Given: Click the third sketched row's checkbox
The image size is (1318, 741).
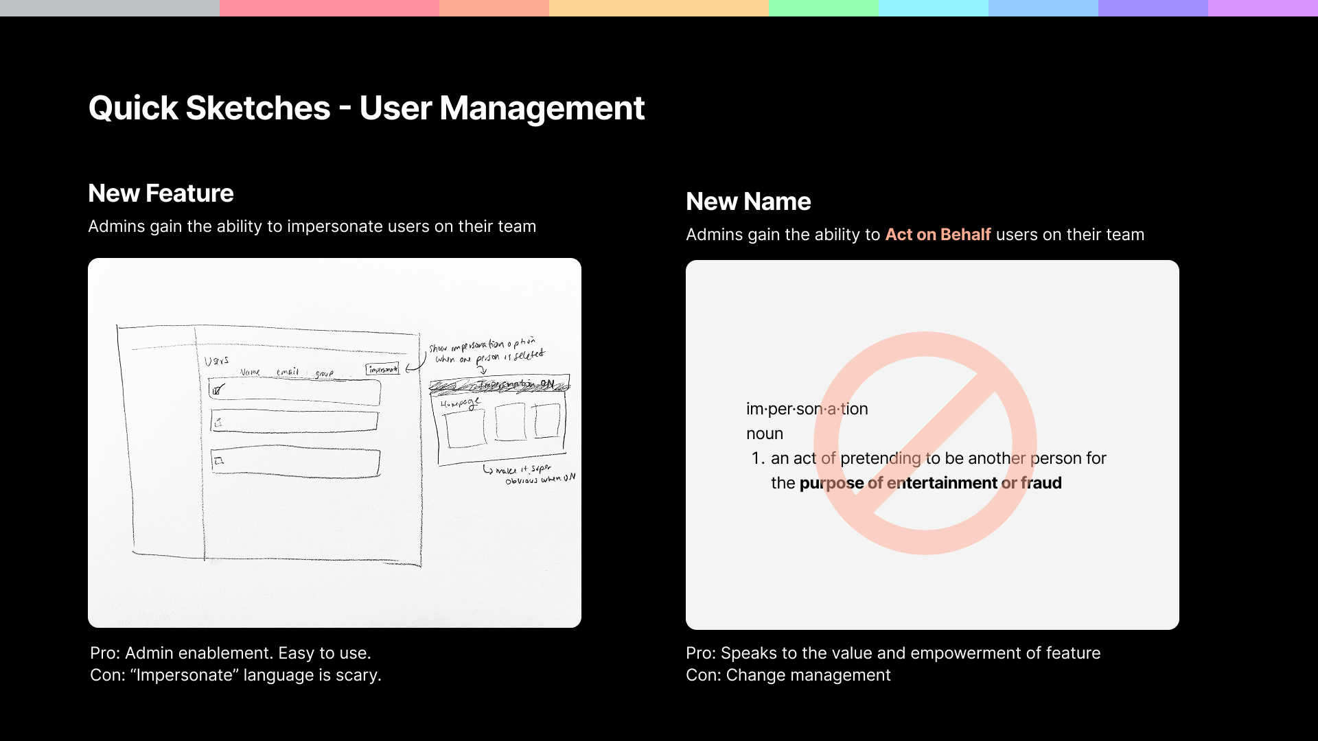Looking at the screenshot, I should tap(219, 461).
